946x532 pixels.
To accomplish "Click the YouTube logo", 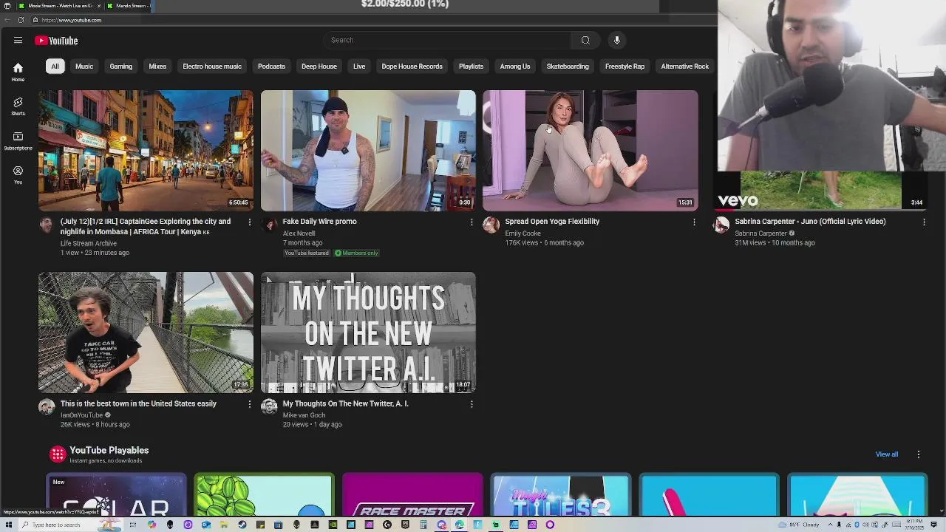I will 56,41.
